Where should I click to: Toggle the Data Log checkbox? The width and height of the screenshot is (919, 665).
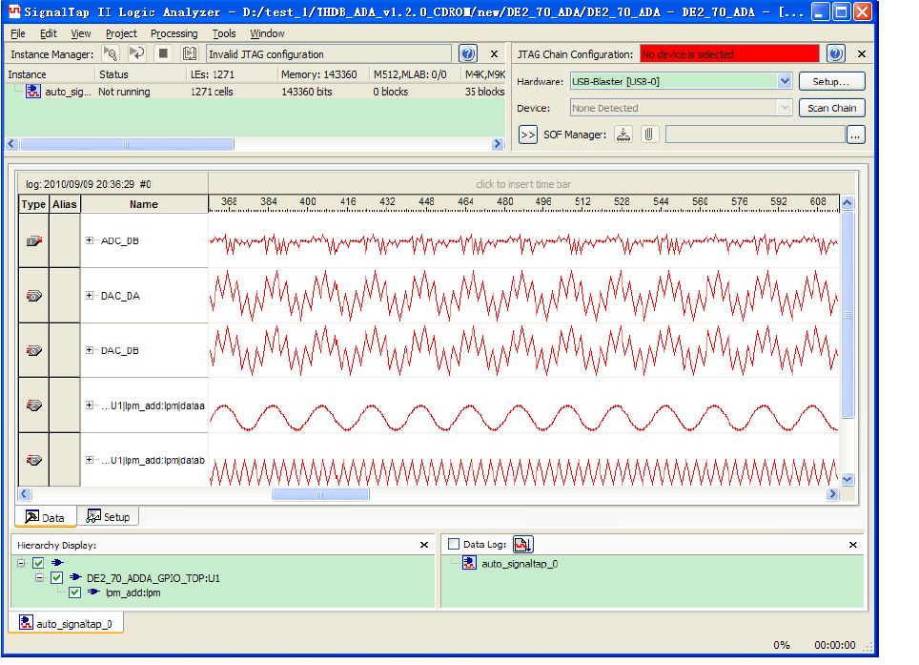[454, 545]
